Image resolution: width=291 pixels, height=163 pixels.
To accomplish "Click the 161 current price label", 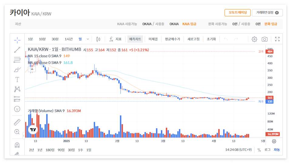I will tap(270, 98).
